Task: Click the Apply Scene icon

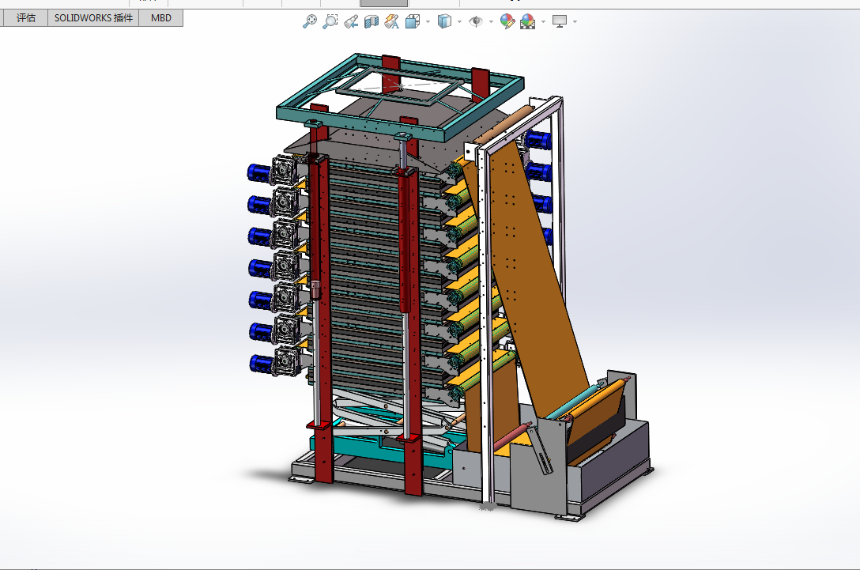Action: tap(528, 21)
